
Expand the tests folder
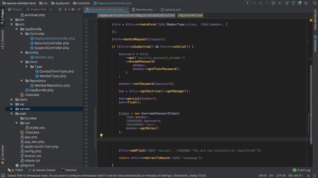(x=11, y=99)
